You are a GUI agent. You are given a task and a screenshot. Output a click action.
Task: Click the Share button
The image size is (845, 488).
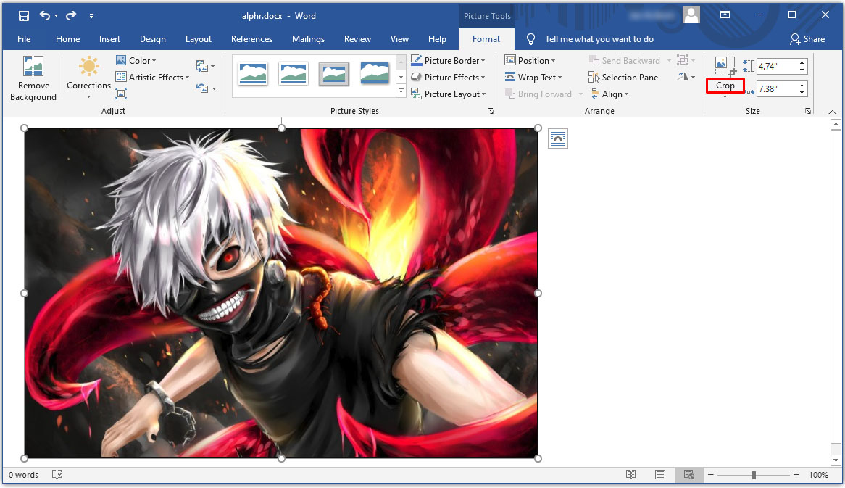(807, 39)
